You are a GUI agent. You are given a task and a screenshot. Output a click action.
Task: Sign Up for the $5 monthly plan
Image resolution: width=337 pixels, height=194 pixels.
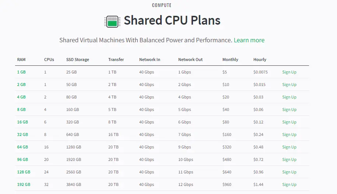click(289, 72)
